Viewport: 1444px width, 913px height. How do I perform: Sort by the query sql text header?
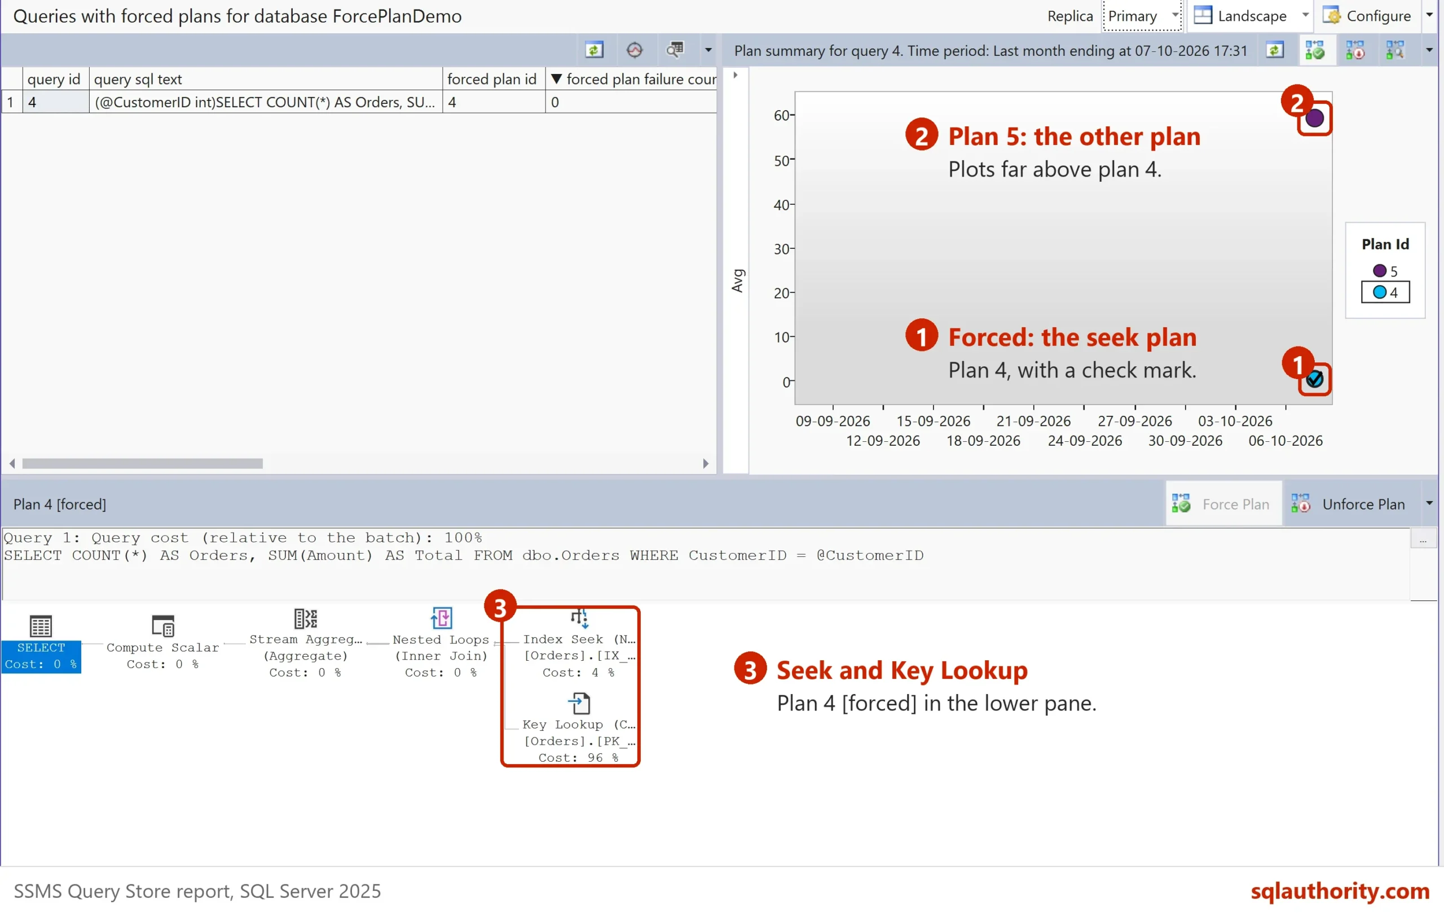point(266,79)
